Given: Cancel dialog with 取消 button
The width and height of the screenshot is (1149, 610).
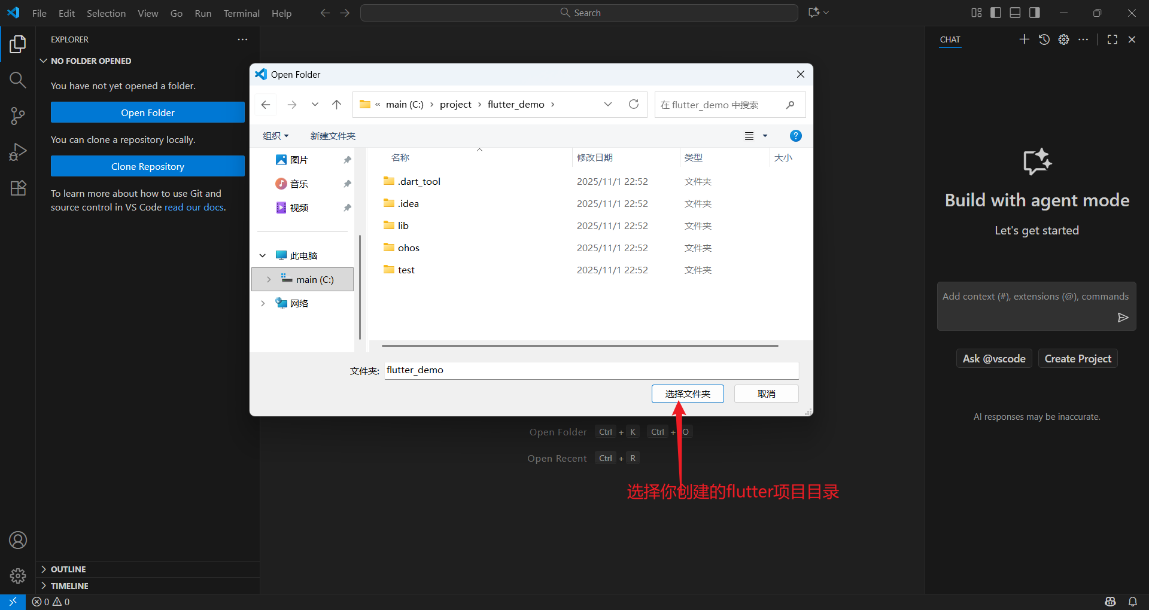Looking at the screenshot, I should coord(766,394).
